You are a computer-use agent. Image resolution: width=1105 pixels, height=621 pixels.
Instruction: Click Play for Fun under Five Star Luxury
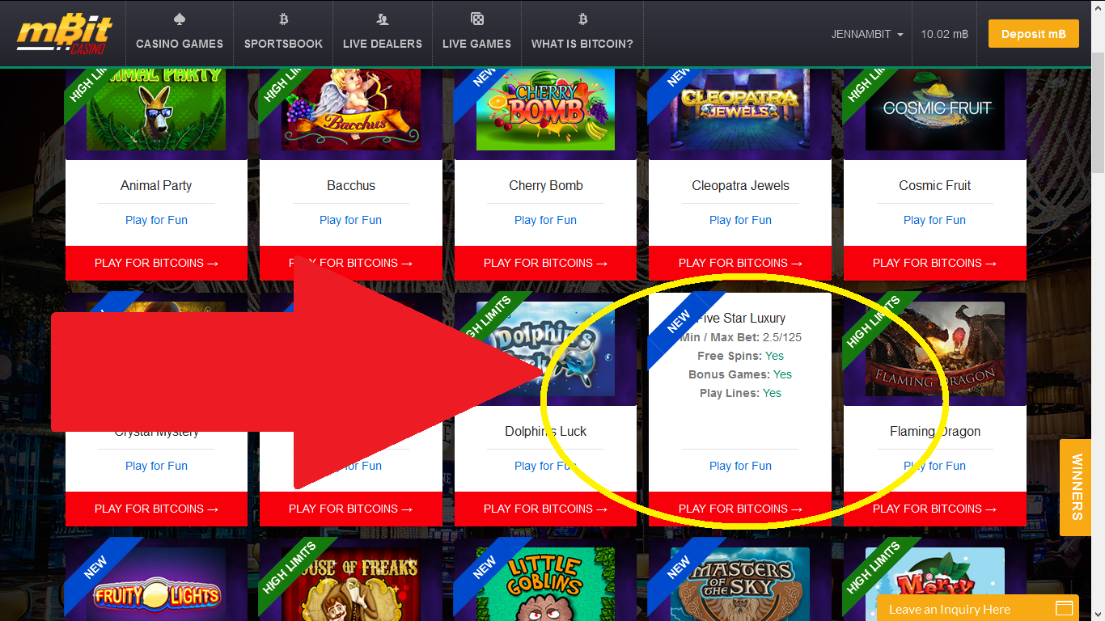coord(740,466)
